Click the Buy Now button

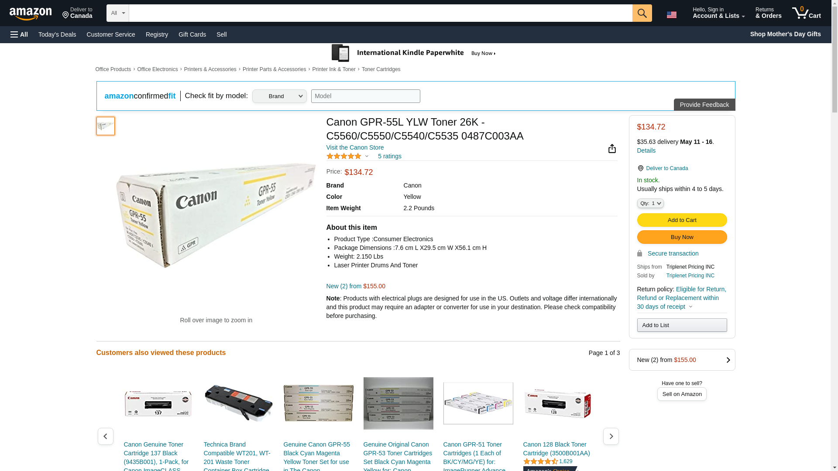(682, 237)
